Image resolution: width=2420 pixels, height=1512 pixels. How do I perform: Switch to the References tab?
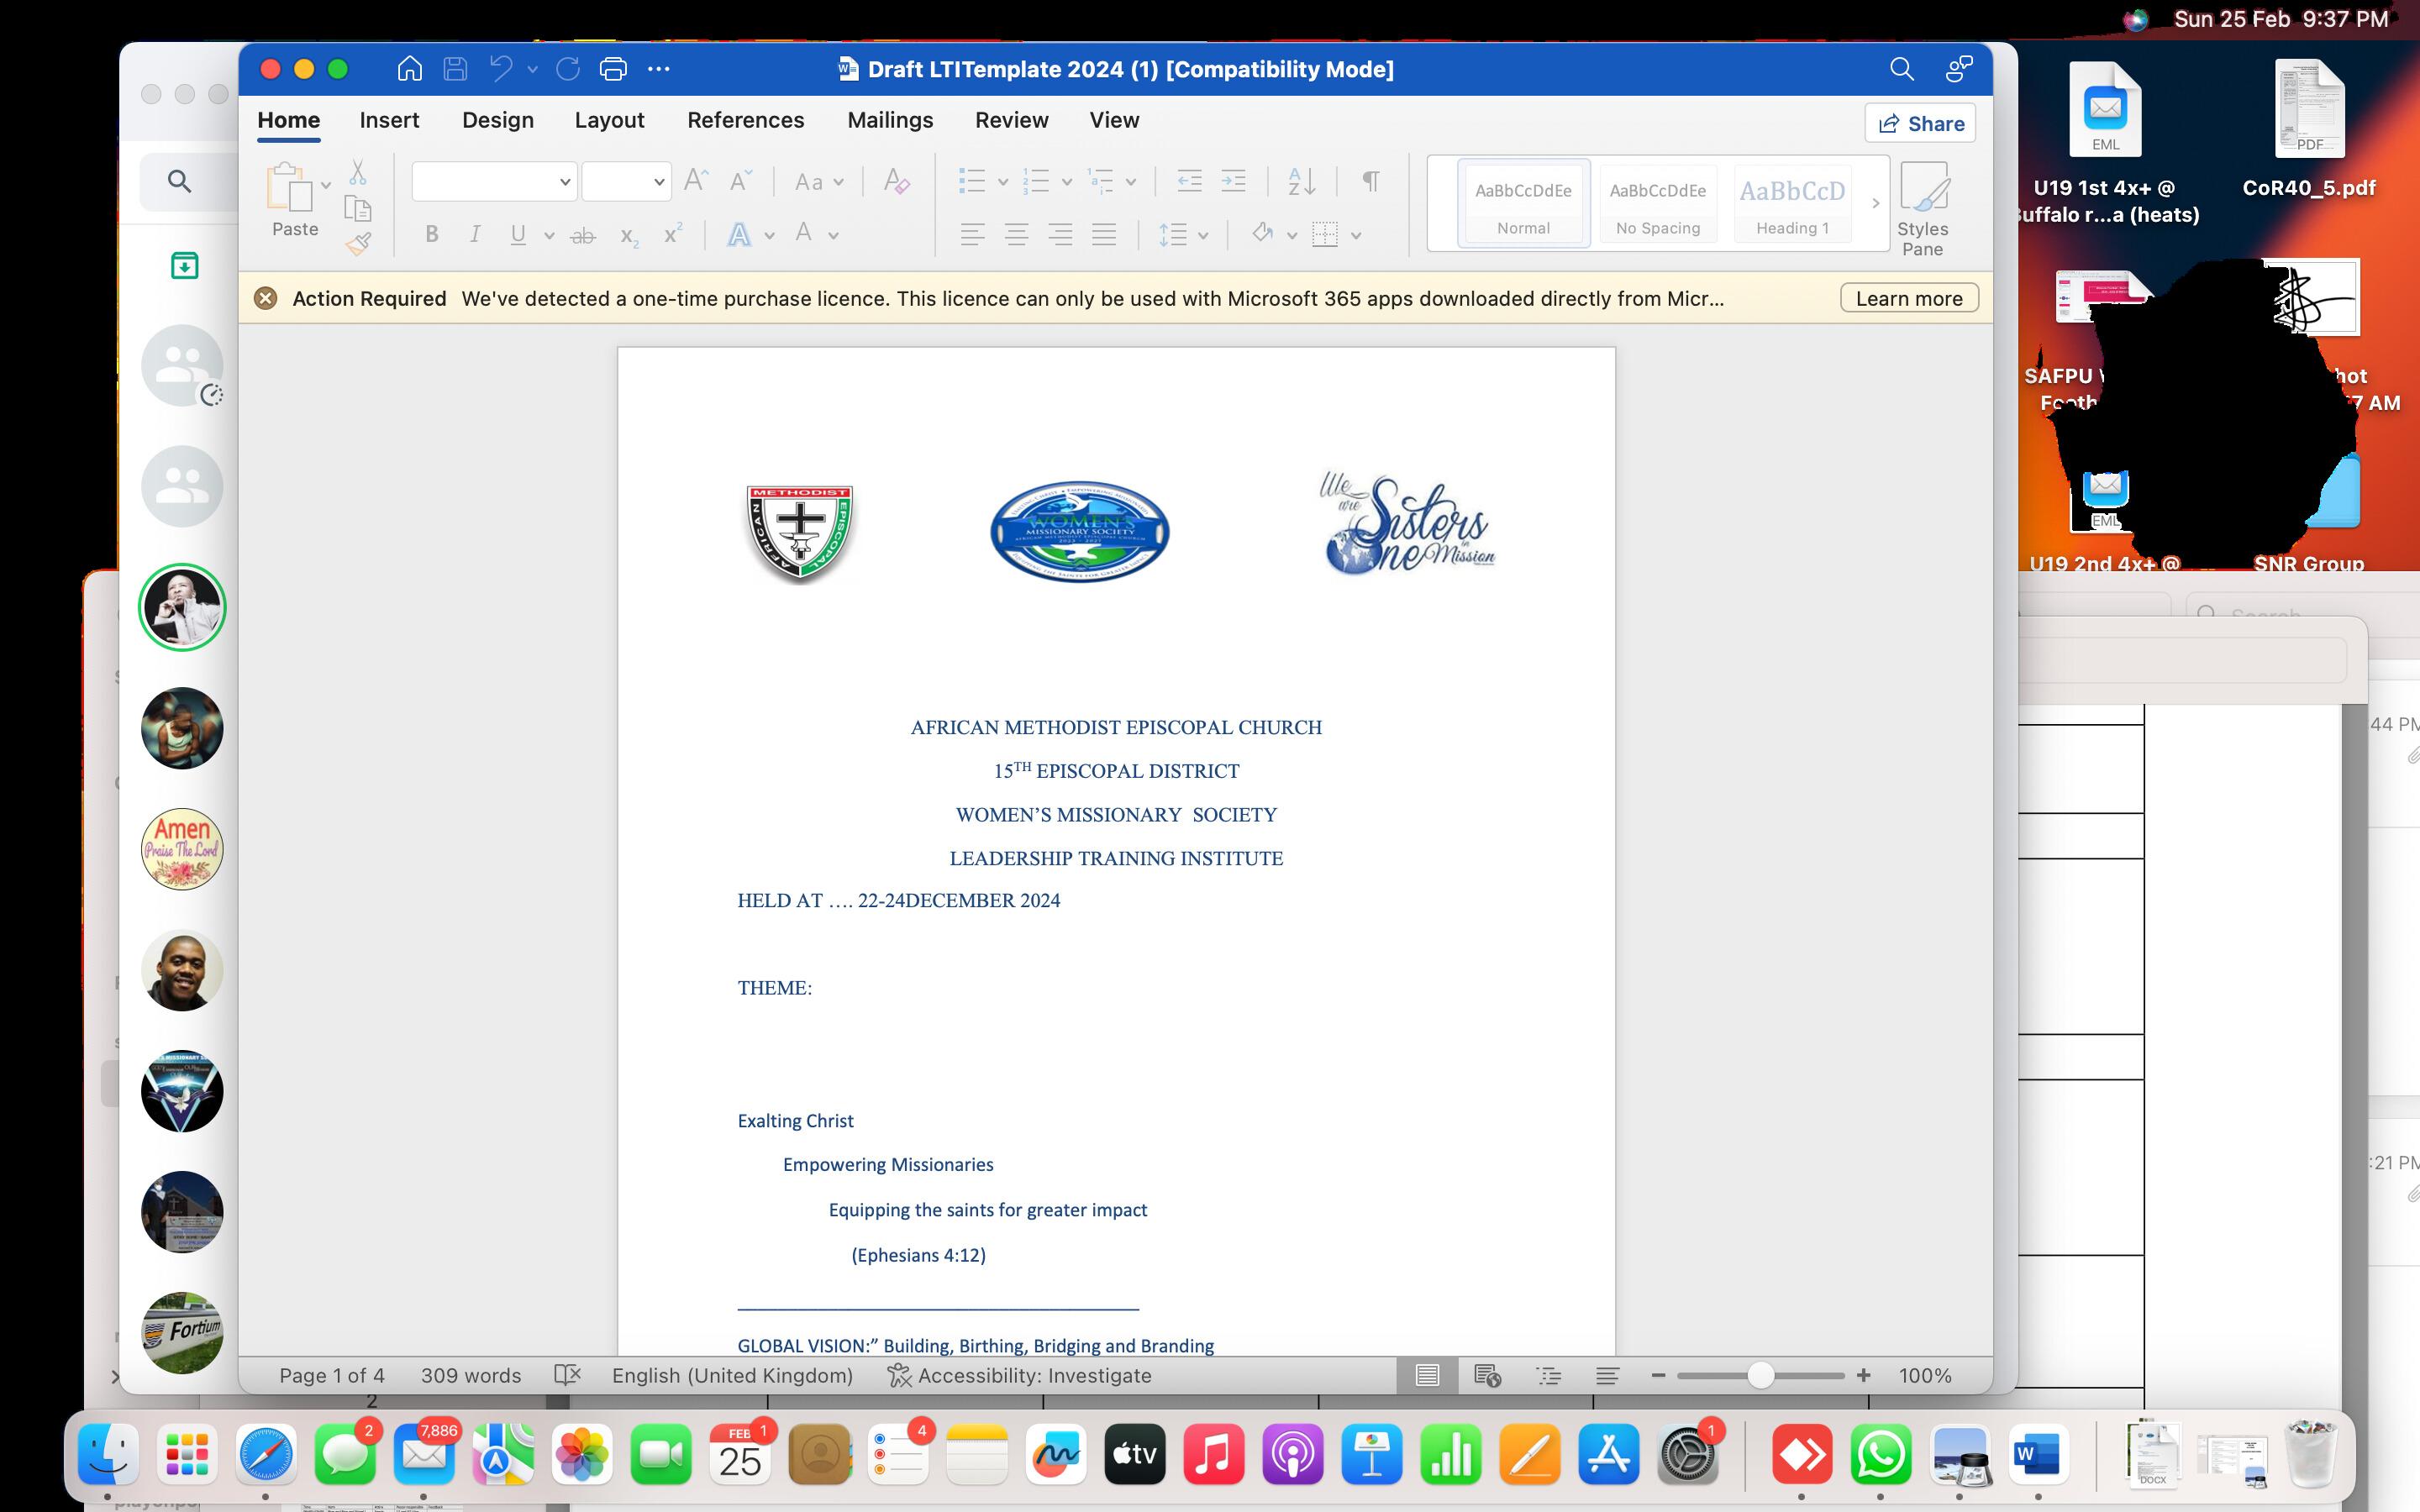tap(745, 120)
